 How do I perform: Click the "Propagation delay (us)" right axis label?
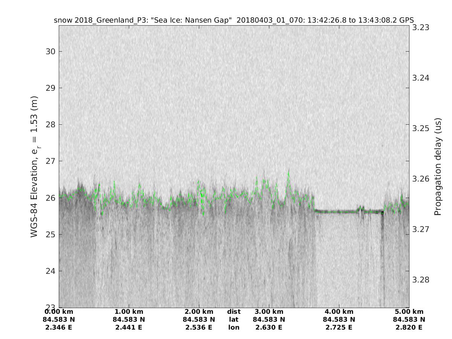(437, 166)
